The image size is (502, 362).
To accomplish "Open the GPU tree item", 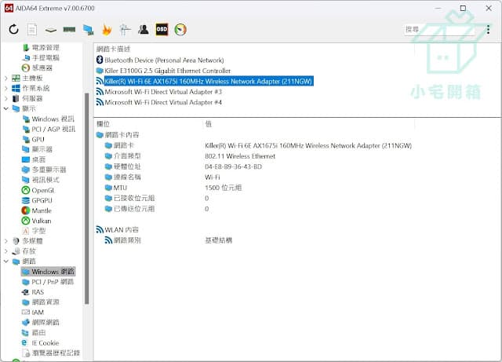I will coord(38,140).
